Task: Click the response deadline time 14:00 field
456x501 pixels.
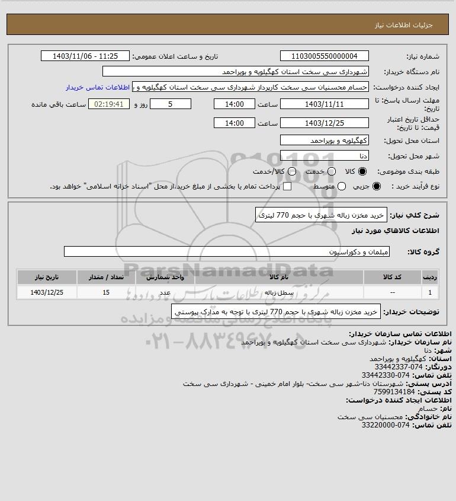Action: (x=235, y=104)
